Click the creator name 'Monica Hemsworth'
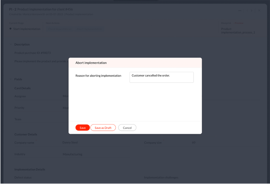Viewport: 270px width, 184px height. [x=34, y=14]
